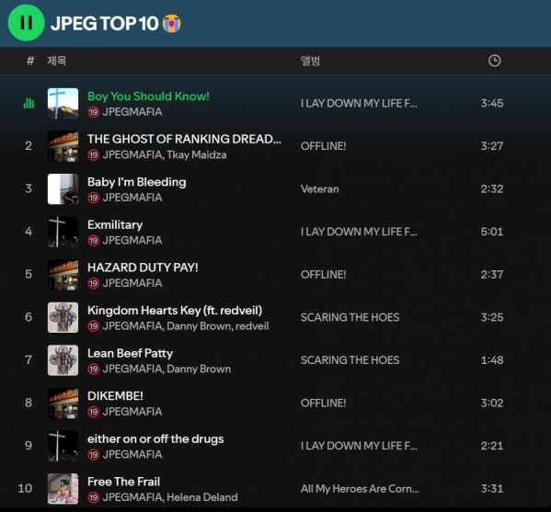Open album OFFLINE! on DIKEMBE! row
This screenshot has width=551, height=512.
pos(323,404)
